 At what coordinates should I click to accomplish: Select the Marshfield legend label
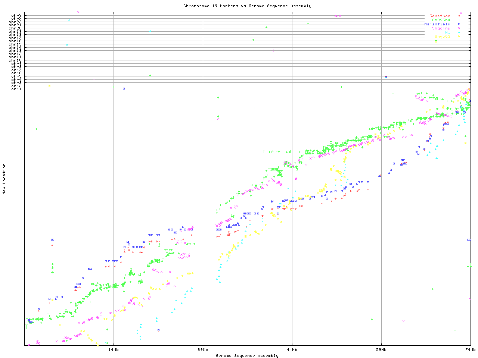[437, 24]
